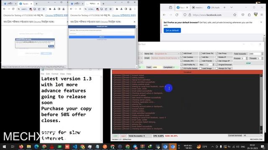
Task: Open three-dot menu in middle Chrome window
Action: tap(135, 9)
